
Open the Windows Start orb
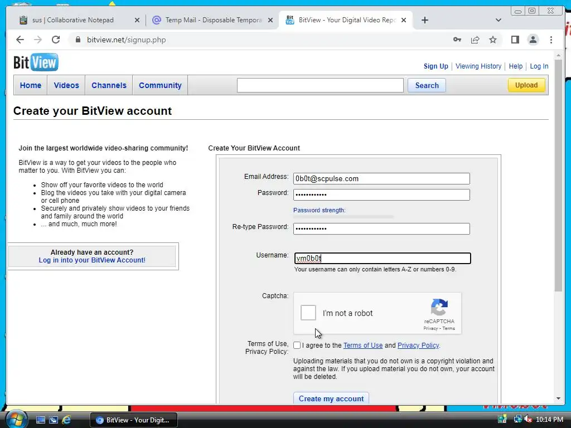16,419
